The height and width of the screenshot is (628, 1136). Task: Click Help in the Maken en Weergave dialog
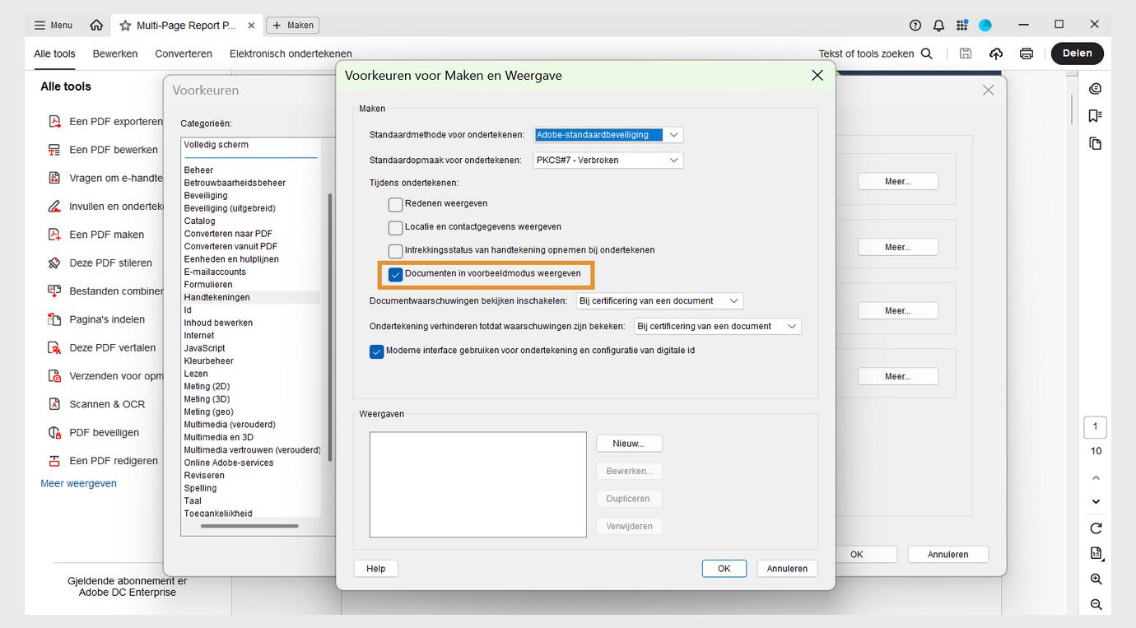pyautogui.click(x=376, y=569)
